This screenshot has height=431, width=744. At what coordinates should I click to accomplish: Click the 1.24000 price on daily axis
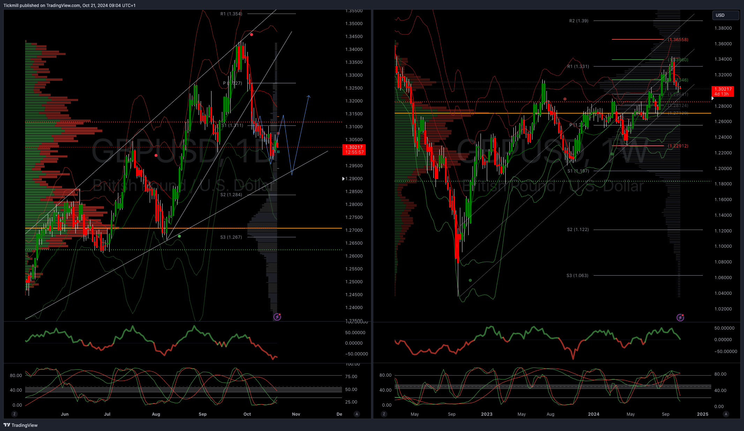354,308
